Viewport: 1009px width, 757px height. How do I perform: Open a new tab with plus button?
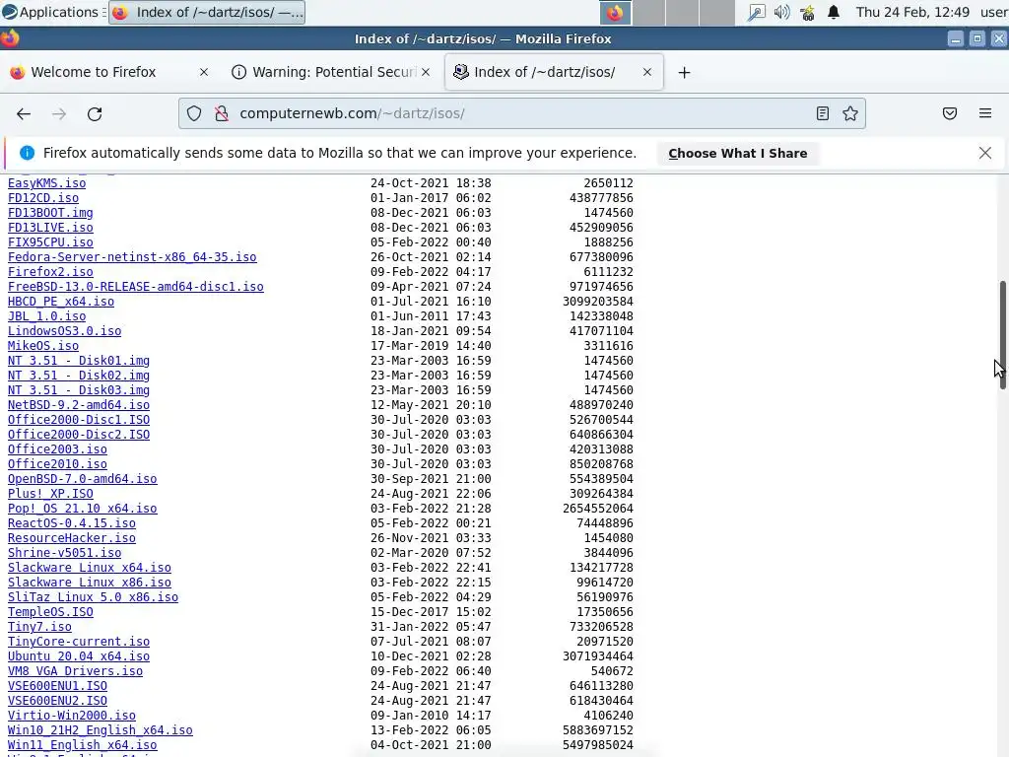pyautogui.click(x=684, y=73)
